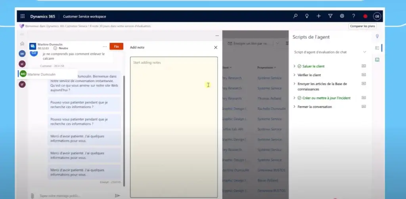Open the smart assist lightbulb pane icon
The image size is (406, 199).
point(377,36)
